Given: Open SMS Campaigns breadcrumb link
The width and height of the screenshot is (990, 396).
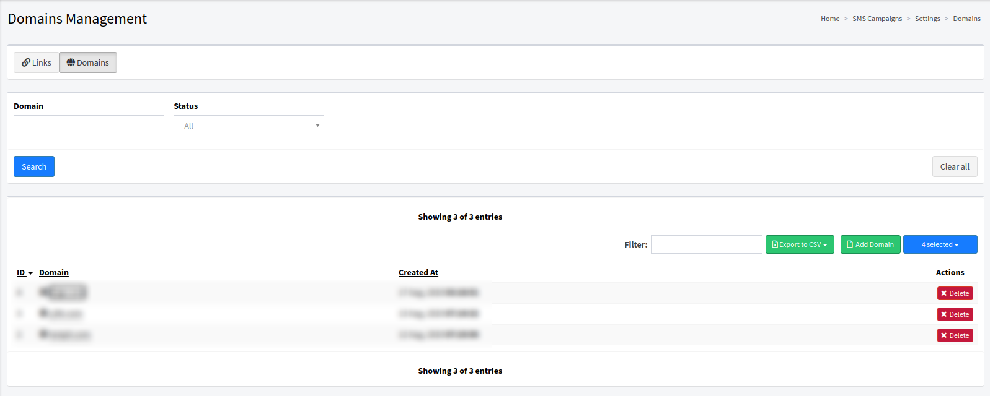Looking at the screenshot, I should [877, 19].
